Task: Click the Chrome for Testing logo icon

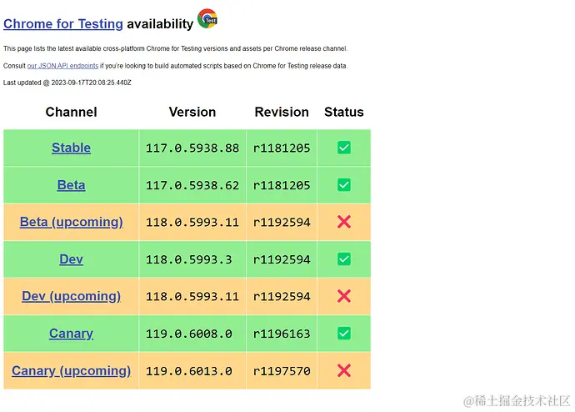Action: coord(207,18)
